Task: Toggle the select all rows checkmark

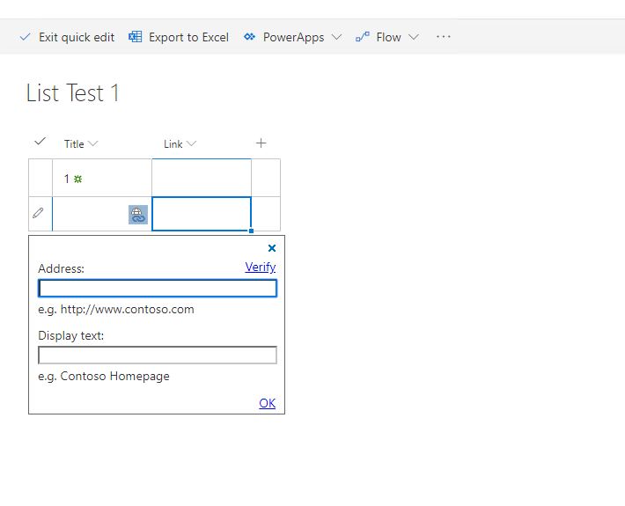Action: point(40,142)
